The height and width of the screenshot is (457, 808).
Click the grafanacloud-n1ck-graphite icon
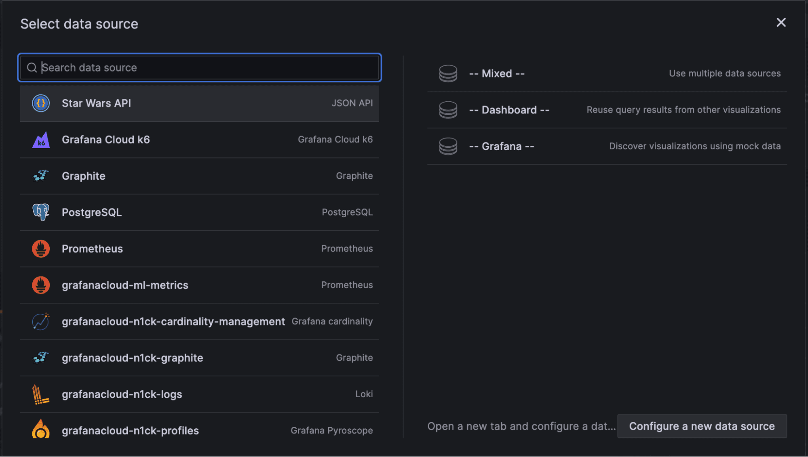coord(40,358)
